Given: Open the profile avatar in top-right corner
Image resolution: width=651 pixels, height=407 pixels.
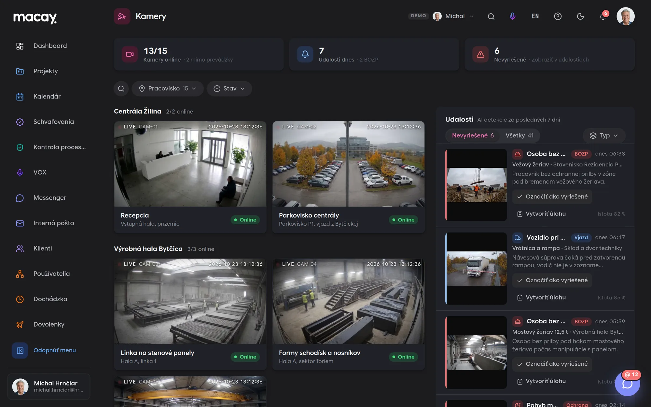Looking at the screenshot, I should pyautogui.click(x=625, y=16).
